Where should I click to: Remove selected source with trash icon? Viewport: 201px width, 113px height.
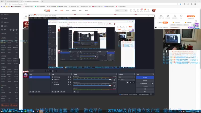click(55, 92)
